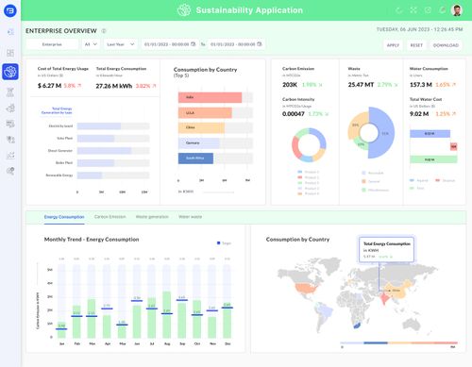Open the line chart analytics sidebar icon

[10, 155]
